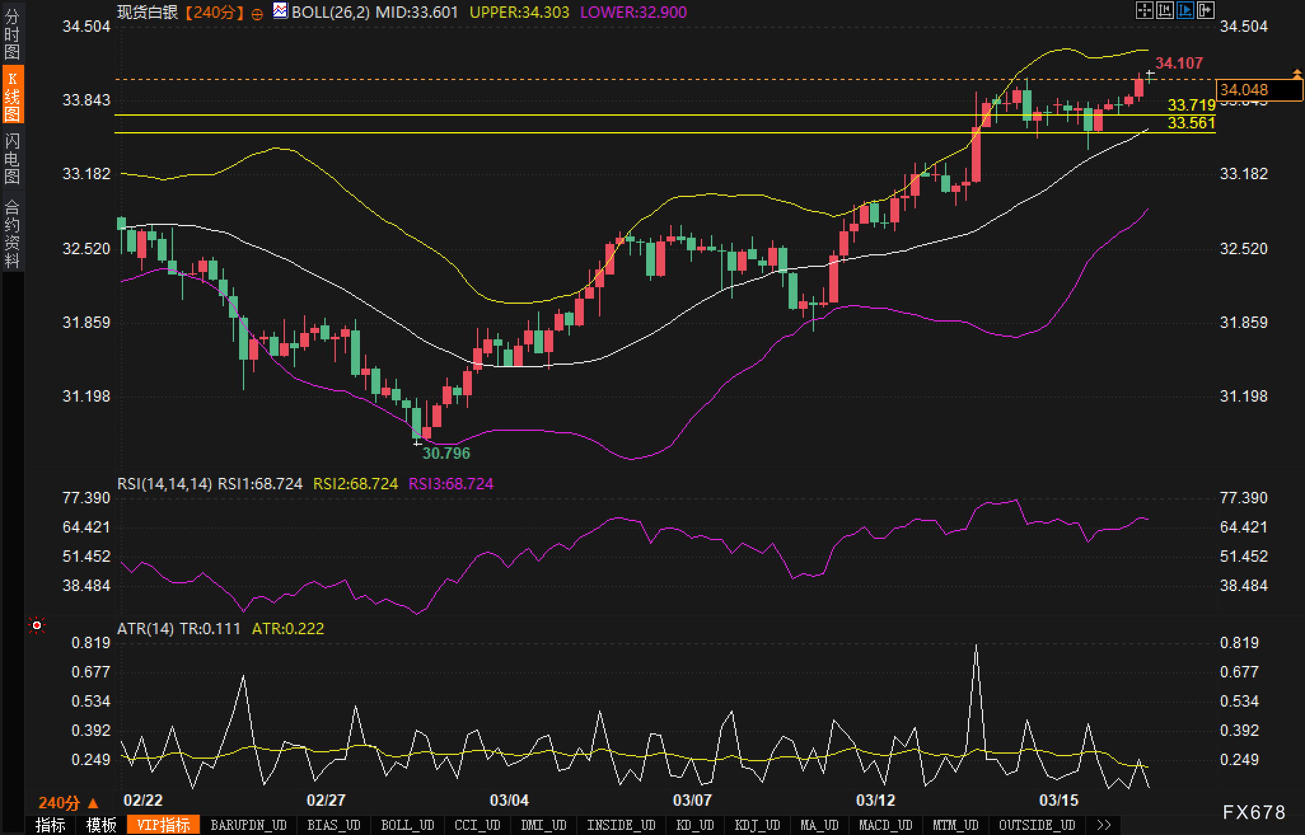Expand the 240分 timeframe dropdown
1305x835 pixels.
coord(68,803)
